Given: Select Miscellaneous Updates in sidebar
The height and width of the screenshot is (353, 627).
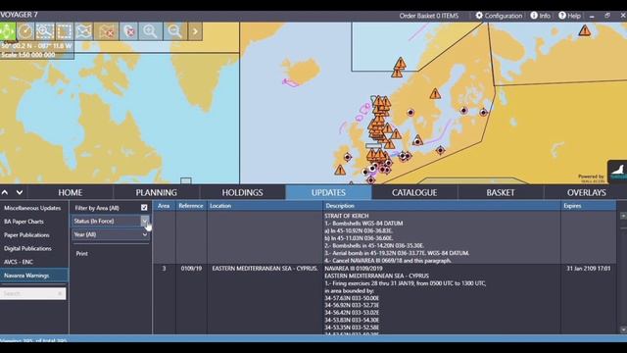Looking at the screenshot, I should (x=32, y=208).
